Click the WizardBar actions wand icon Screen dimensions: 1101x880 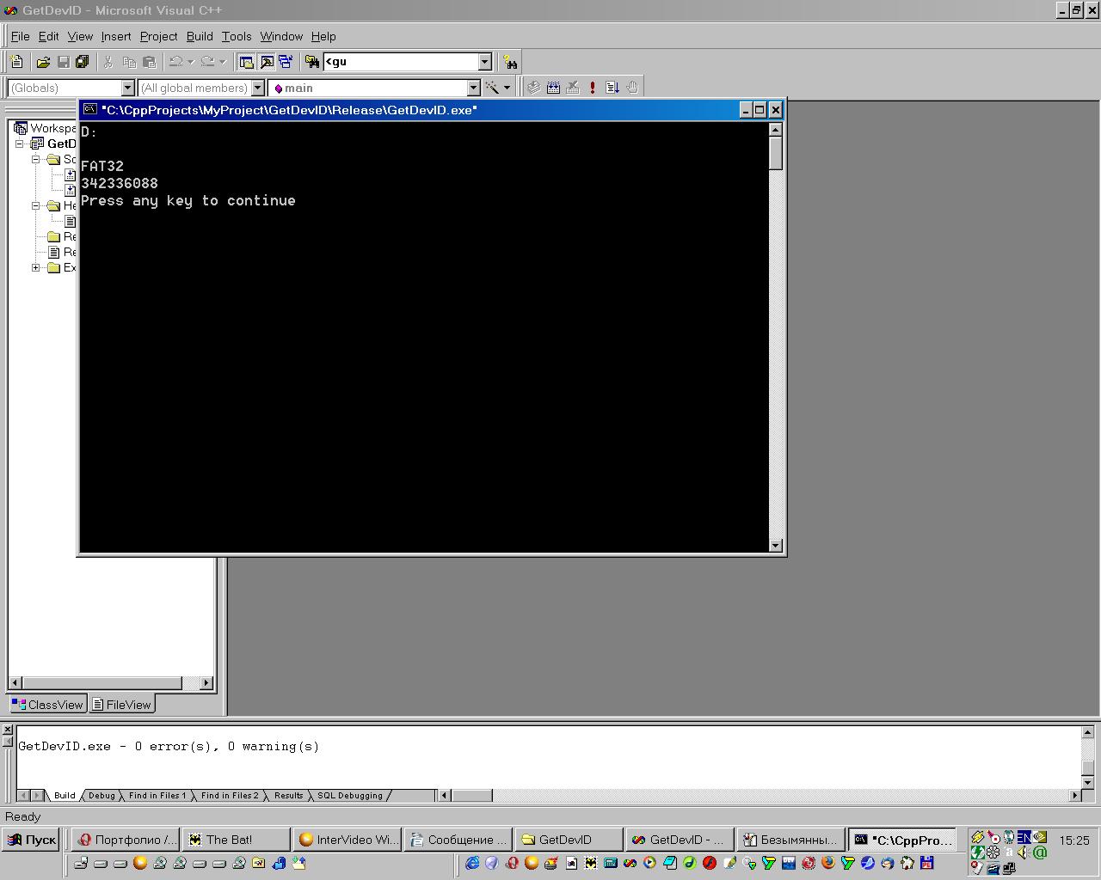492,88
